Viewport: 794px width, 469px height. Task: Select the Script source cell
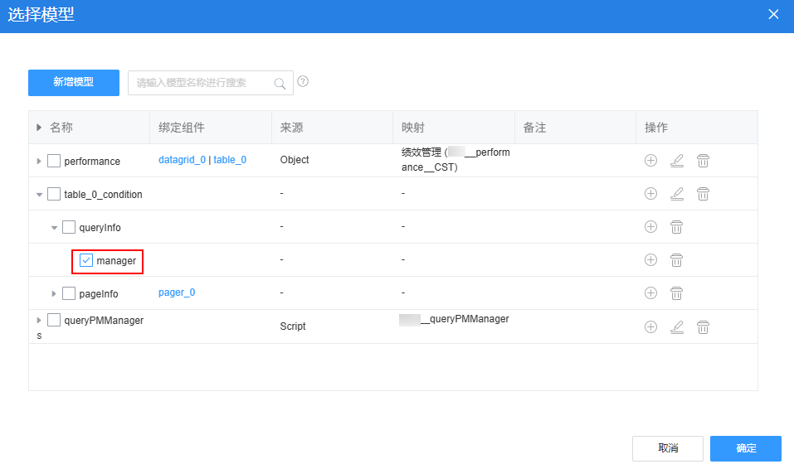tap(293, 326)
